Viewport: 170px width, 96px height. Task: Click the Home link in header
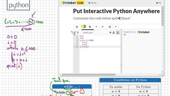(x=92, y=3)
